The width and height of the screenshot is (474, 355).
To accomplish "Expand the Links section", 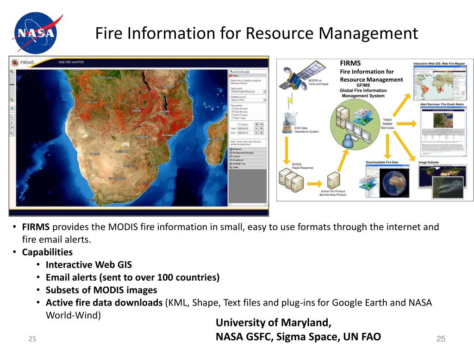I will point(248,167).
